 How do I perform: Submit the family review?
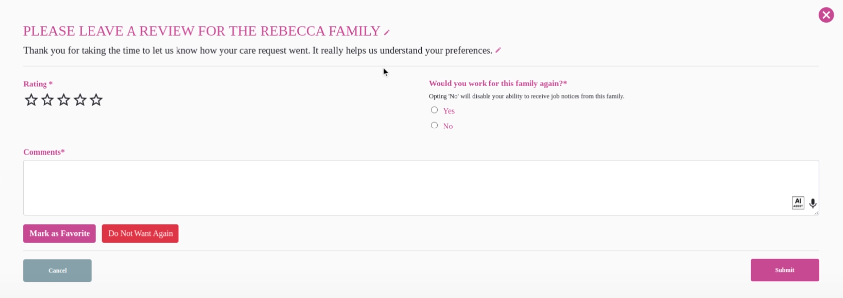coord(784,270)
